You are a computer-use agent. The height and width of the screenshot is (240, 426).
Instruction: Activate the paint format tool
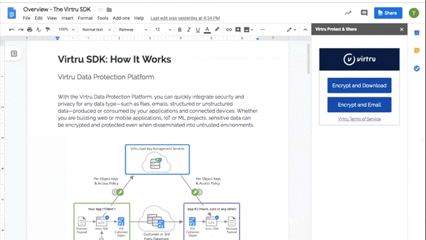tap(48, 29)
